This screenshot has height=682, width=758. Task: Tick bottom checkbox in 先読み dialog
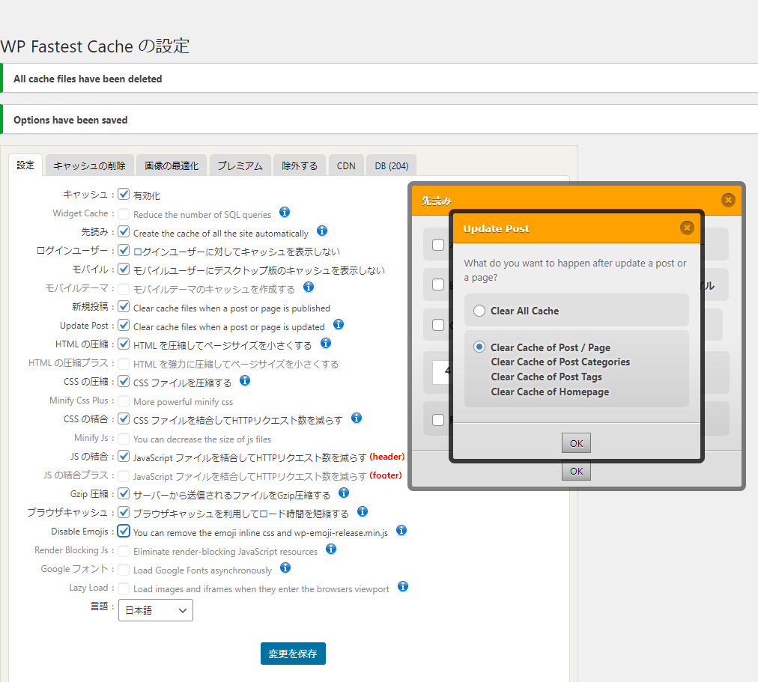tap(438, 420)
